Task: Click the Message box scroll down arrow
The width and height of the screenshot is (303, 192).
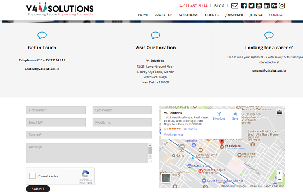Action: 150,156
